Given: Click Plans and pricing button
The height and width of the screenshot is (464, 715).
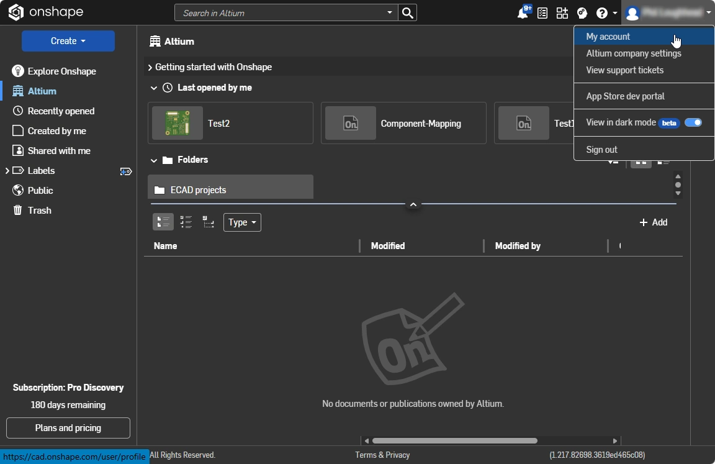Looking at the screenshot, I should pos(68,428).
